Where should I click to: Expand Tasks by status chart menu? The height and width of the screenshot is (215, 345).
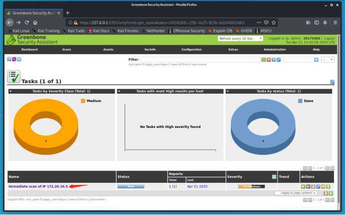227,91
